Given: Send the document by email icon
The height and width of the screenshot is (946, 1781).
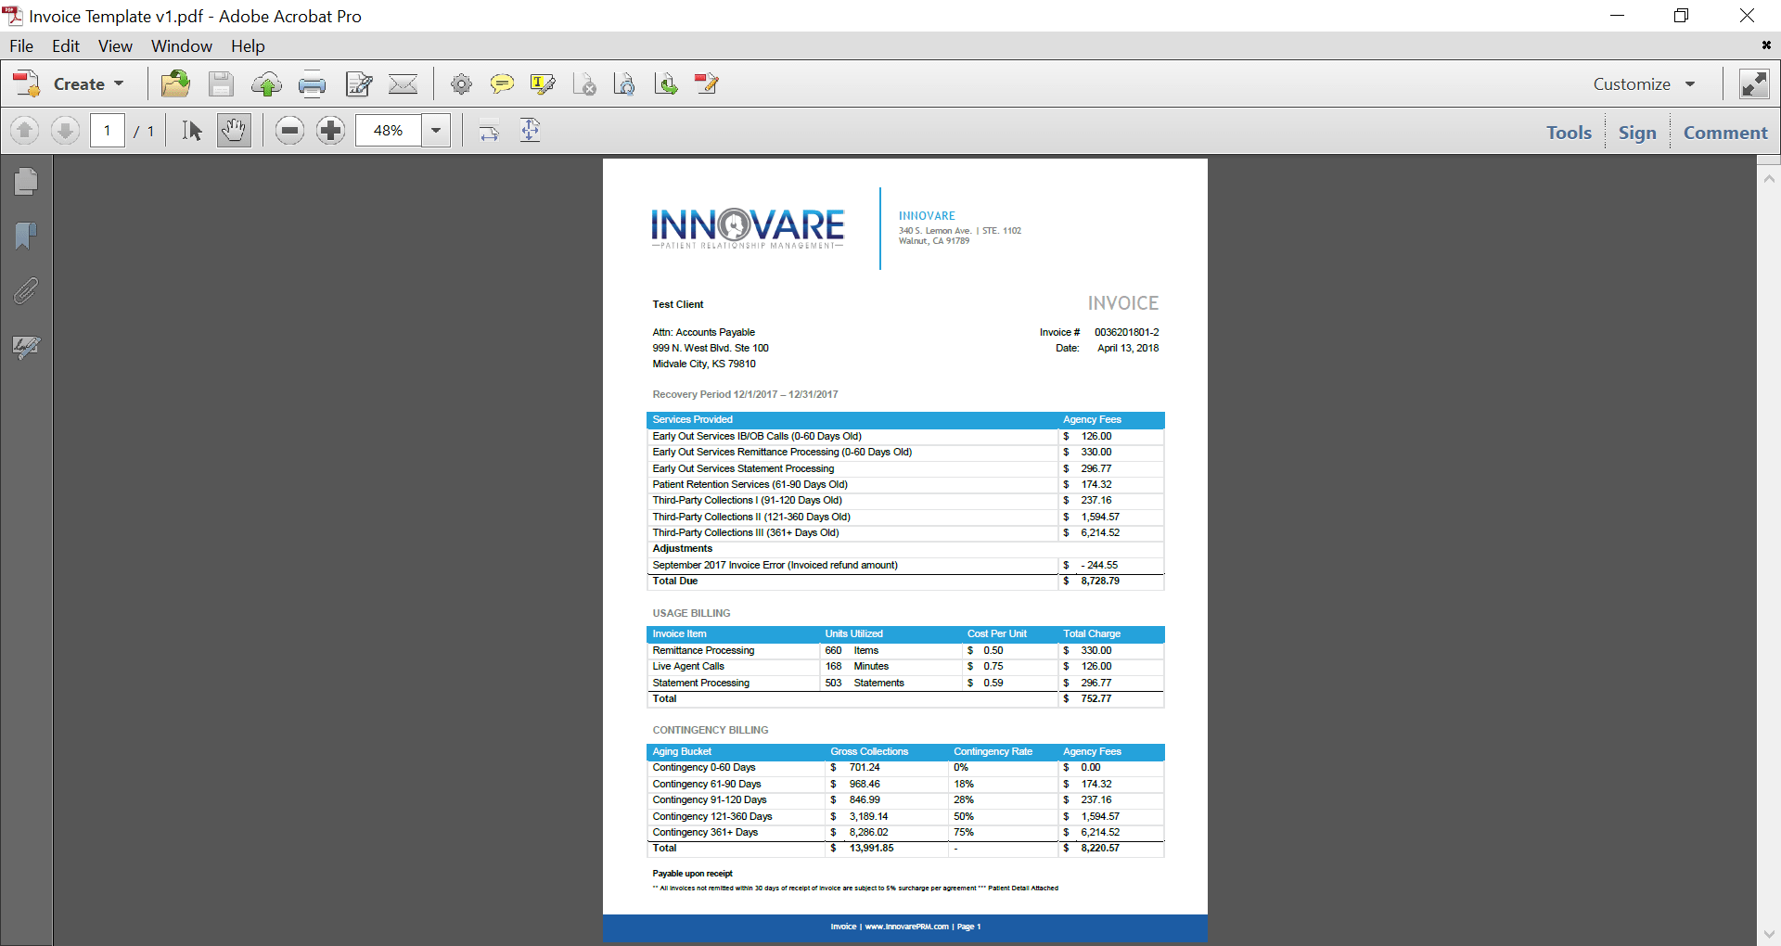Looking at the screenshot, I should [404, 83].
